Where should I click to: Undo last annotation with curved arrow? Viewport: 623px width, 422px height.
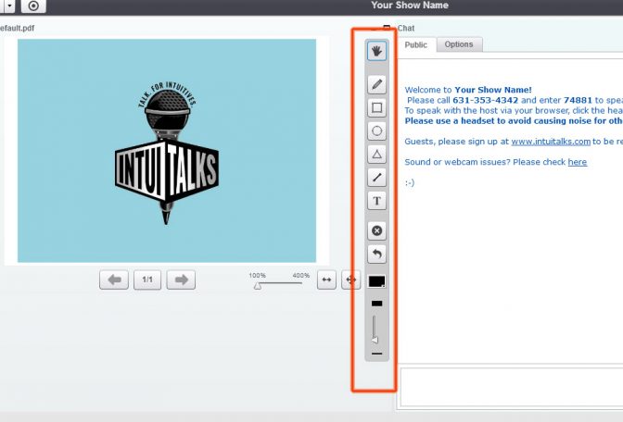(376, 254)
